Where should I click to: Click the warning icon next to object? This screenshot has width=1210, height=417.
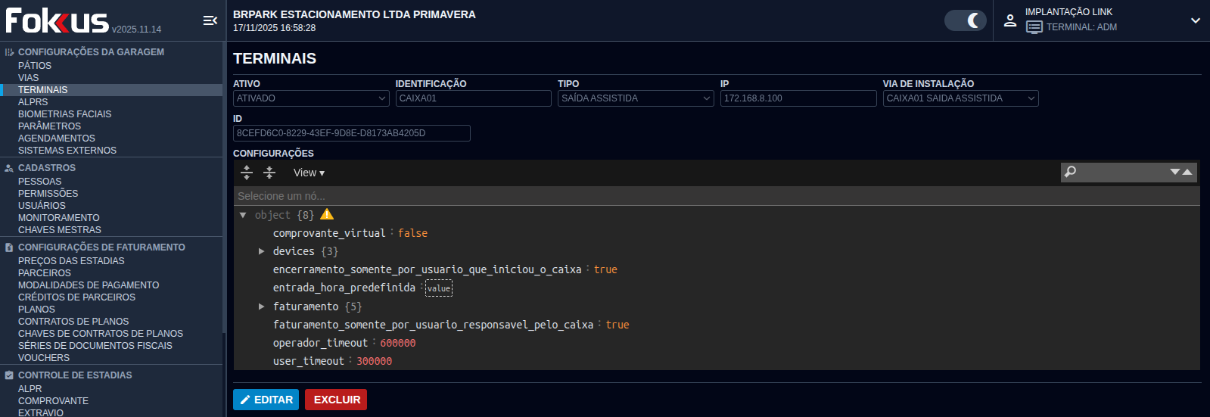tap(327, 215)
